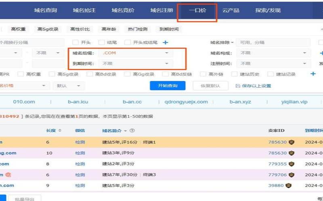Tick the 开头 checkbox

pyautogui.click(x=76, y=43)
